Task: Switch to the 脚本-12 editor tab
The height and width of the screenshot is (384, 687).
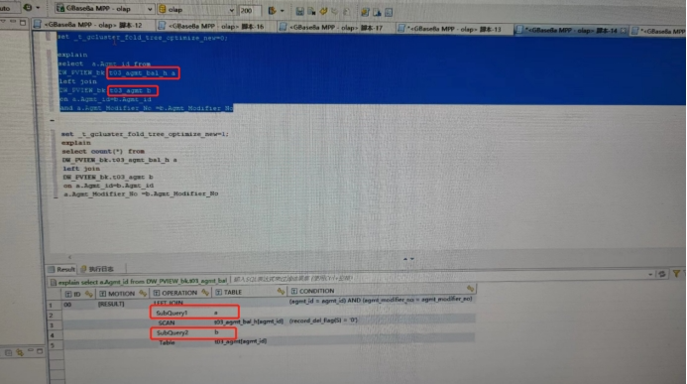Action: (x=93, y=25)
